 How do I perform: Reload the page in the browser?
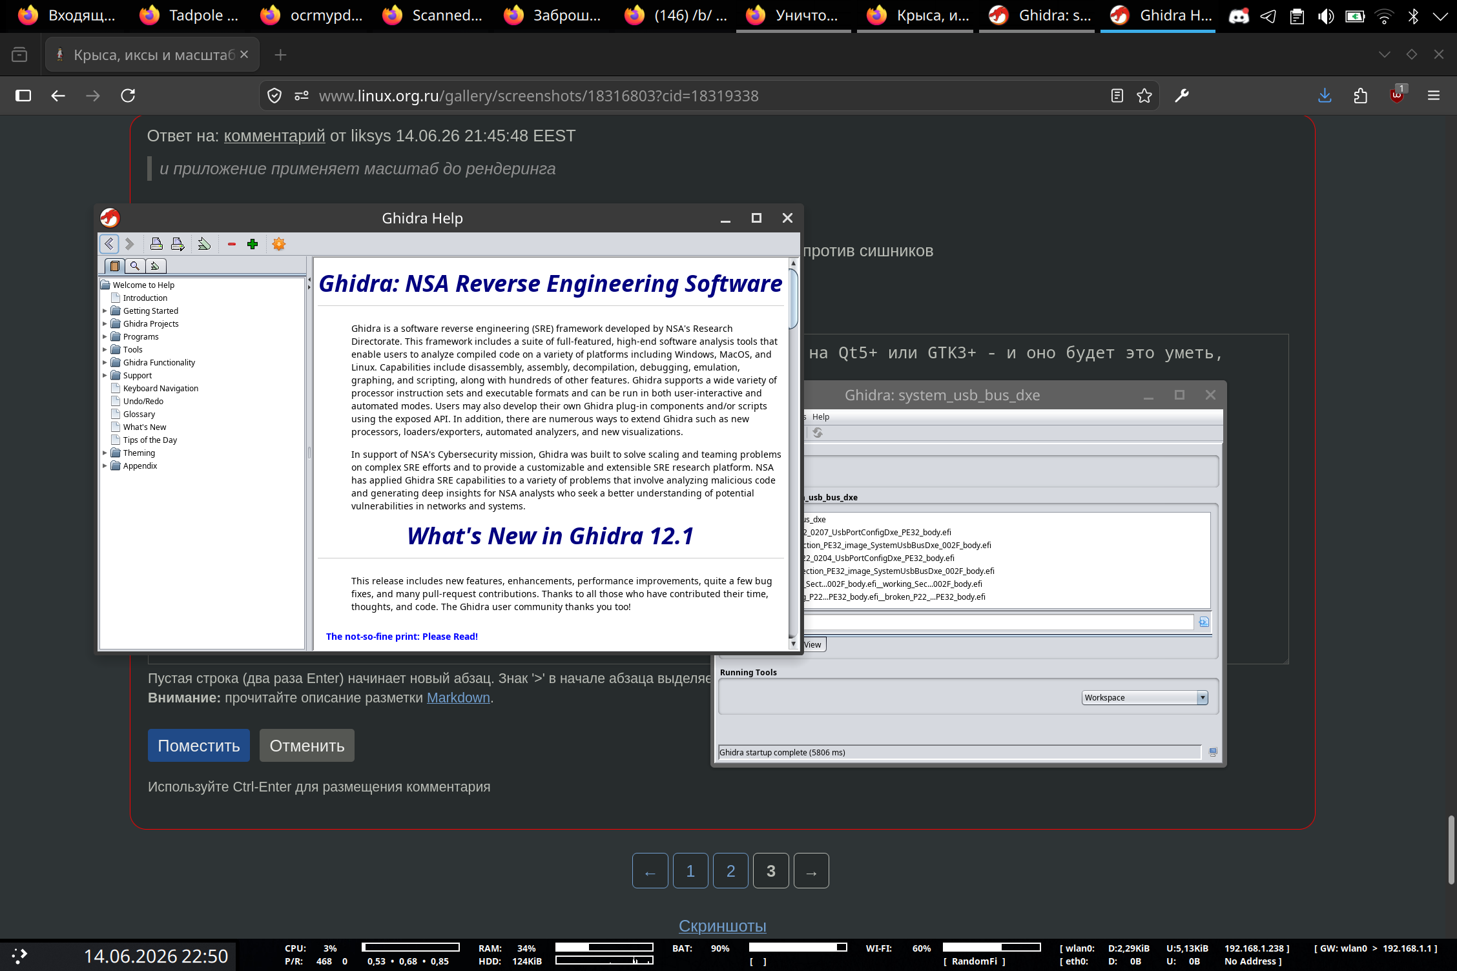point(128,96)
